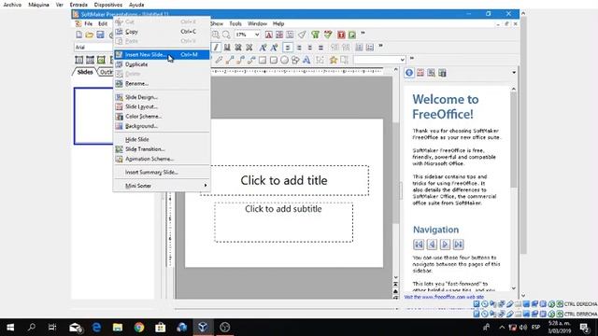Select the slide 1 thumbnail
598x336 pixels.
(x=93, y=116)
